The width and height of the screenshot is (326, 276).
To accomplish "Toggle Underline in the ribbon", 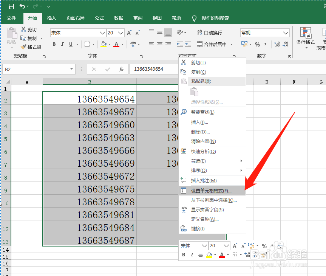I will pyautogui.click(x=71, y=44).
